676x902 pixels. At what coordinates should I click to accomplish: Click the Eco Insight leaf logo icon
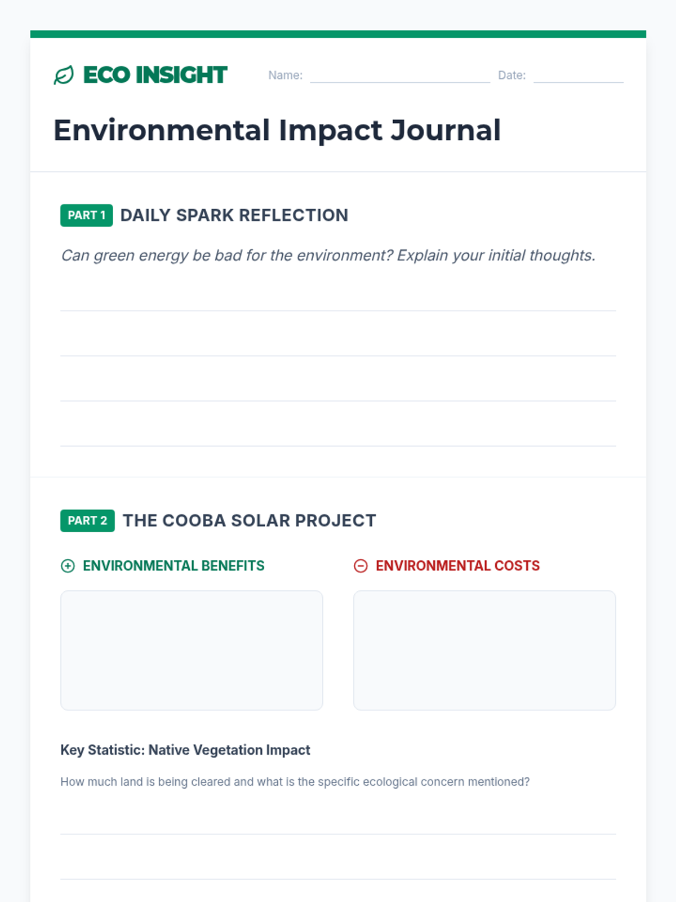pyautogui.click(x=64, y=75)
